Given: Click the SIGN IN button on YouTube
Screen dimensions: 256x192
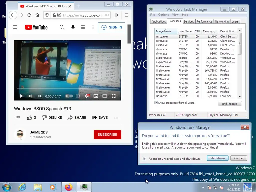Looking at the screenshot, I should click(x=112, y=27).
